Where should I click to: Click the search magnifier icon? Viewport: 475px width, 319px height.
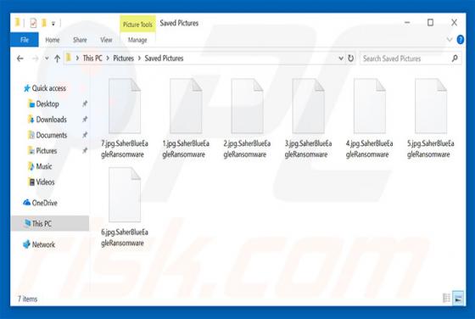click(455, 59)
